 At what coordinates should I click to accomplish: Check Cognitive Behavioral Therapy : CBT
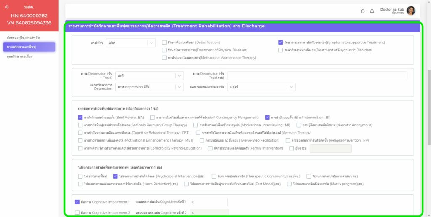(80, 133)
